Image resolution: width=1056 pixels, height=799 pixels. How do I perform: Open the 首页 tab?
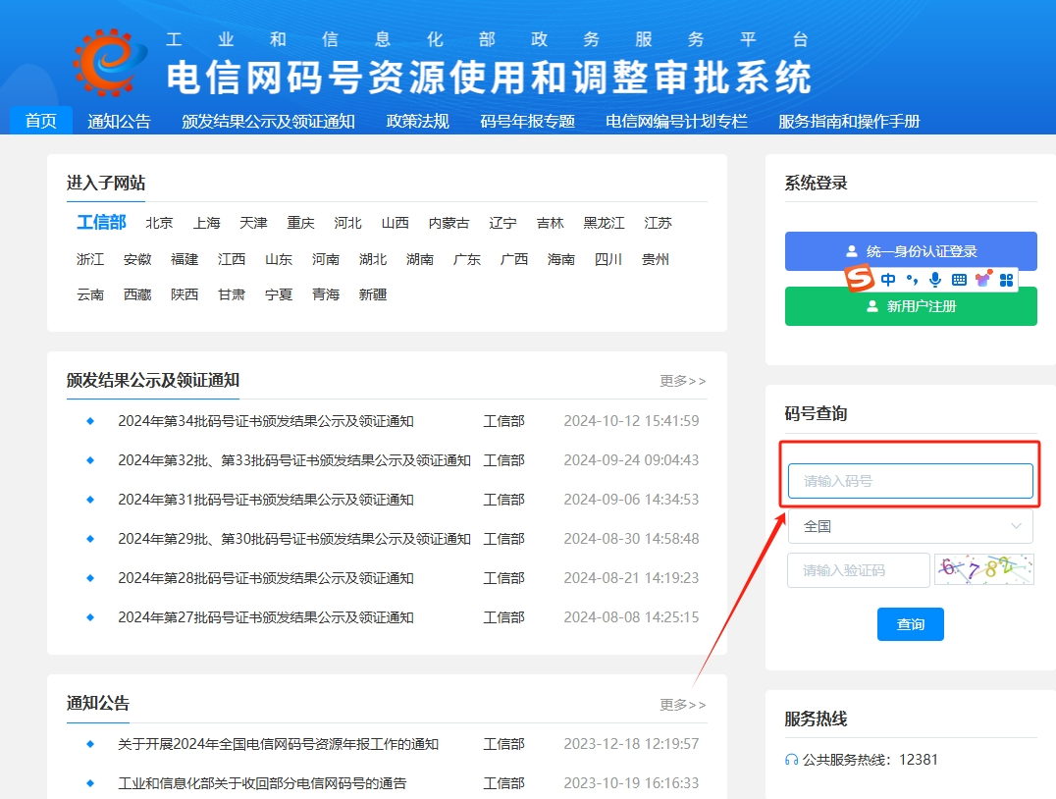(41, 121)
